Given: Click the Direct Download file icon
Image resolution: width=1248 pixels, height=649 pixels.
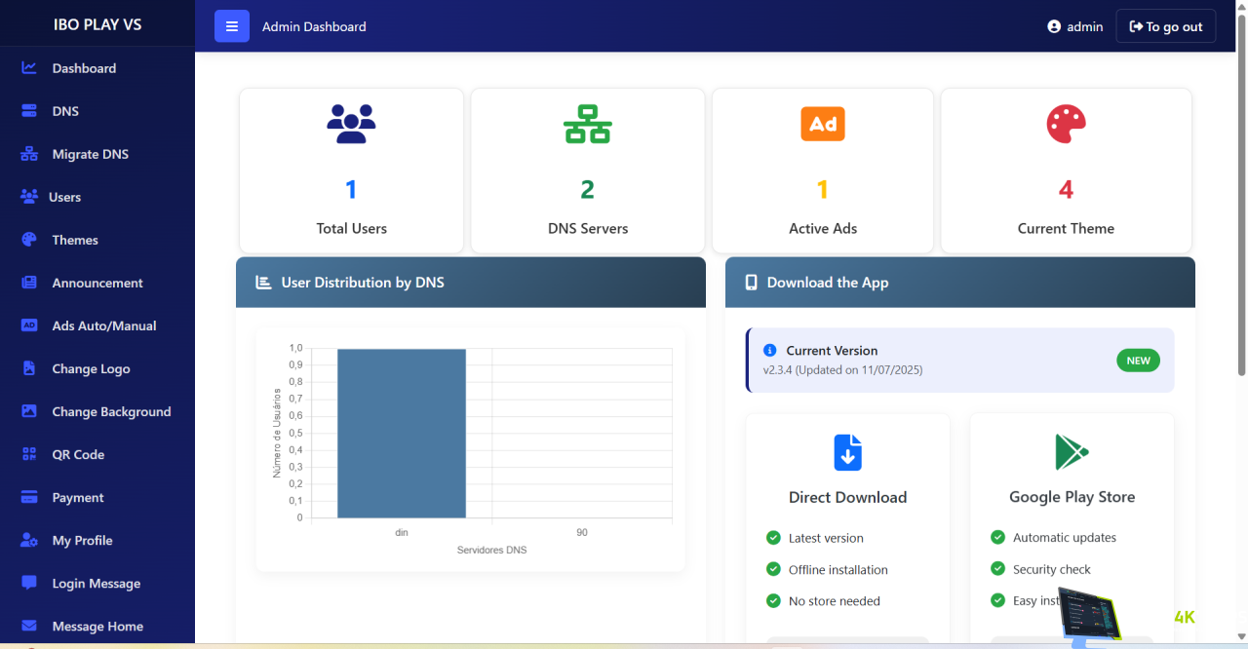Looking at the screenshot, I should pos(847,452).
